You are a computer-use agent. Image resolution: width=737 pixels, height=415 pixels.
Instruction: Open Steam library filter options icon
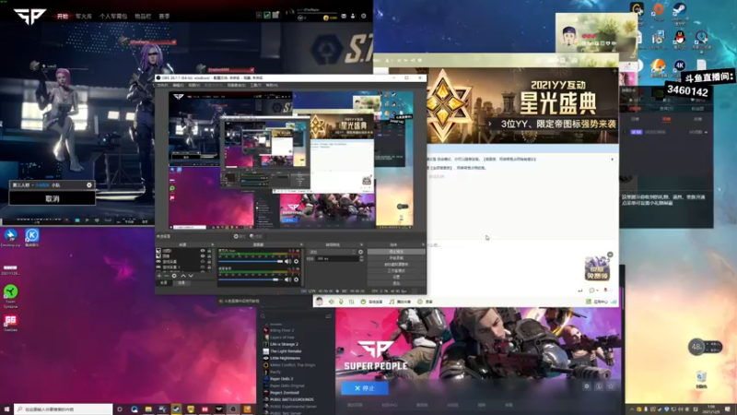tap(328, 316)
